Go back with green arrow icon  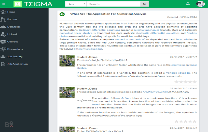point(62,14)
